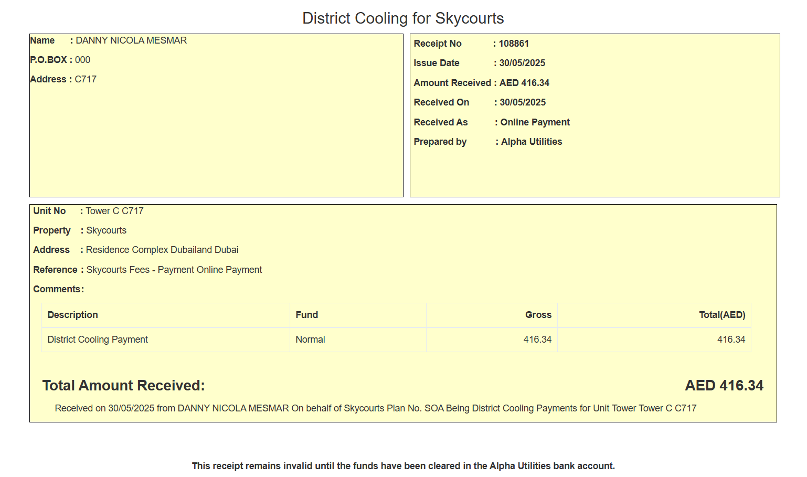Click the Description column header
807x477 pixels.
72,315
